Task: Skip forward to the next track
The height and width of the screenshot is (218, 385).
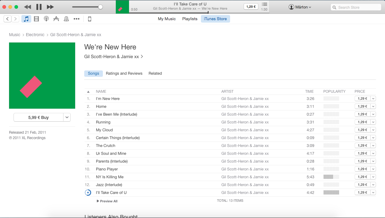Action: 50,7
